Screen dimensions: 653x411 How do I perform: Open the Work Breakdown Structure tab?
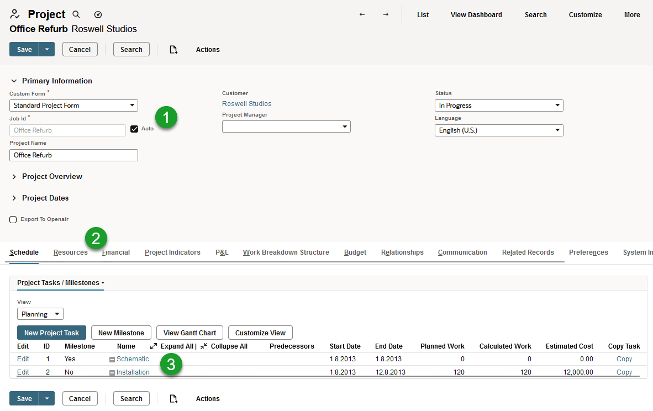click(x=286, y=252)
